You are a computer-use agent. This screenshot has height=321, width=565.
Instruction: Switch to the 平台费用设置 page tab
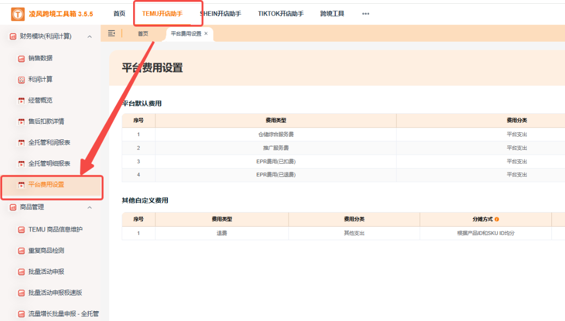[x=186, y=34]
